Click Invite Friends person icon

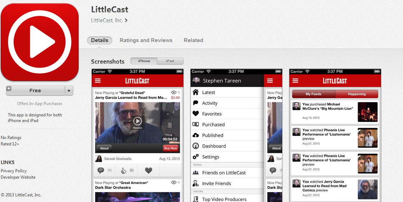(195, 183)
